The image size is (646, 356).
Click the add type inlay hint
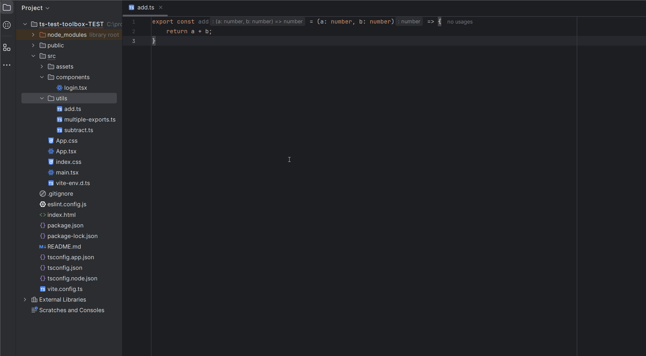coord(257,21)
